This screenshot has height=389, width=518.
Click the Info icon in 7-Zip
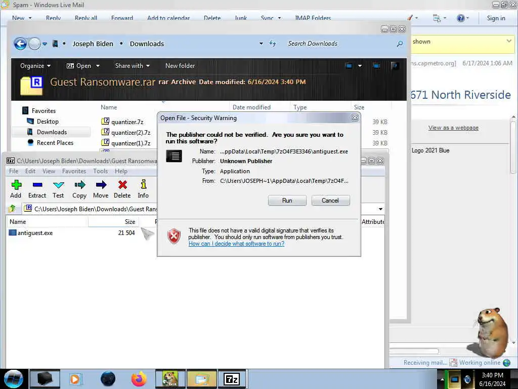[x=143, y=184]
